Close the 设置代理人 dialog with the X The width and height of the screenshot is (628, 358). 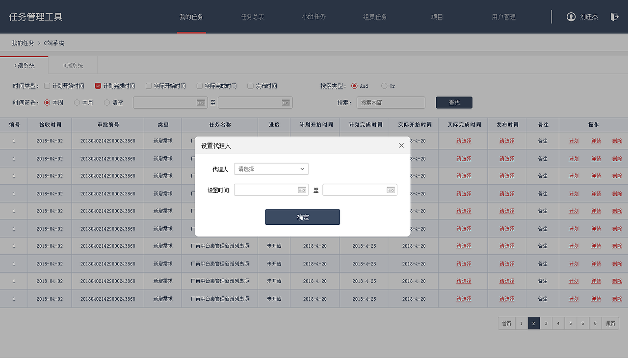pos(401,145)
